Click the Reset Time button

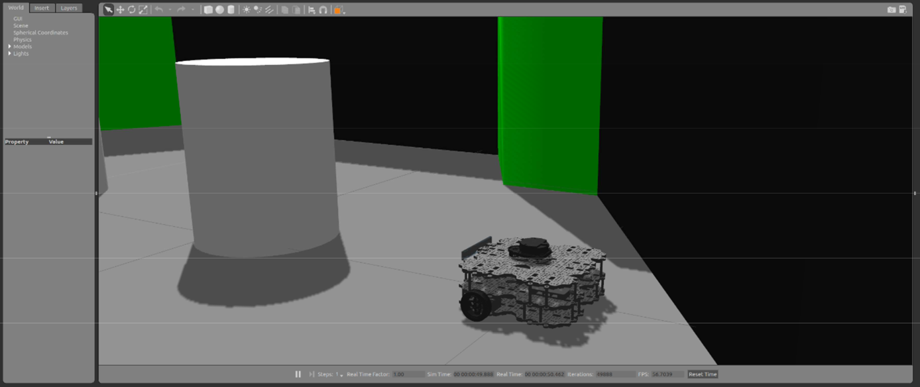click(x=703, y=374)
